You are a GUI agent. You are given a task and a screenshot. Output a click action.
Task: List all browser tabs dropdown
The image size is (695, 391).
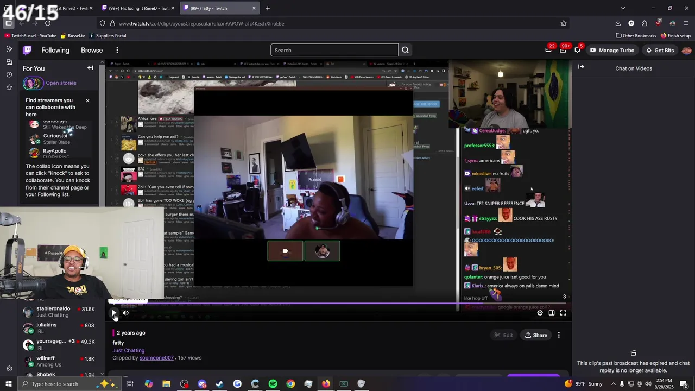point(623,8)
